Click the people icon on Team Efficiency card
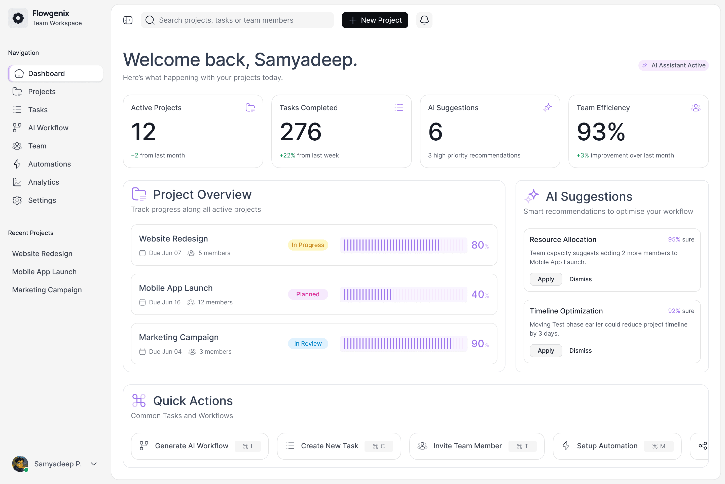Viewport: 725px width, 484px height. coord(696,108)
